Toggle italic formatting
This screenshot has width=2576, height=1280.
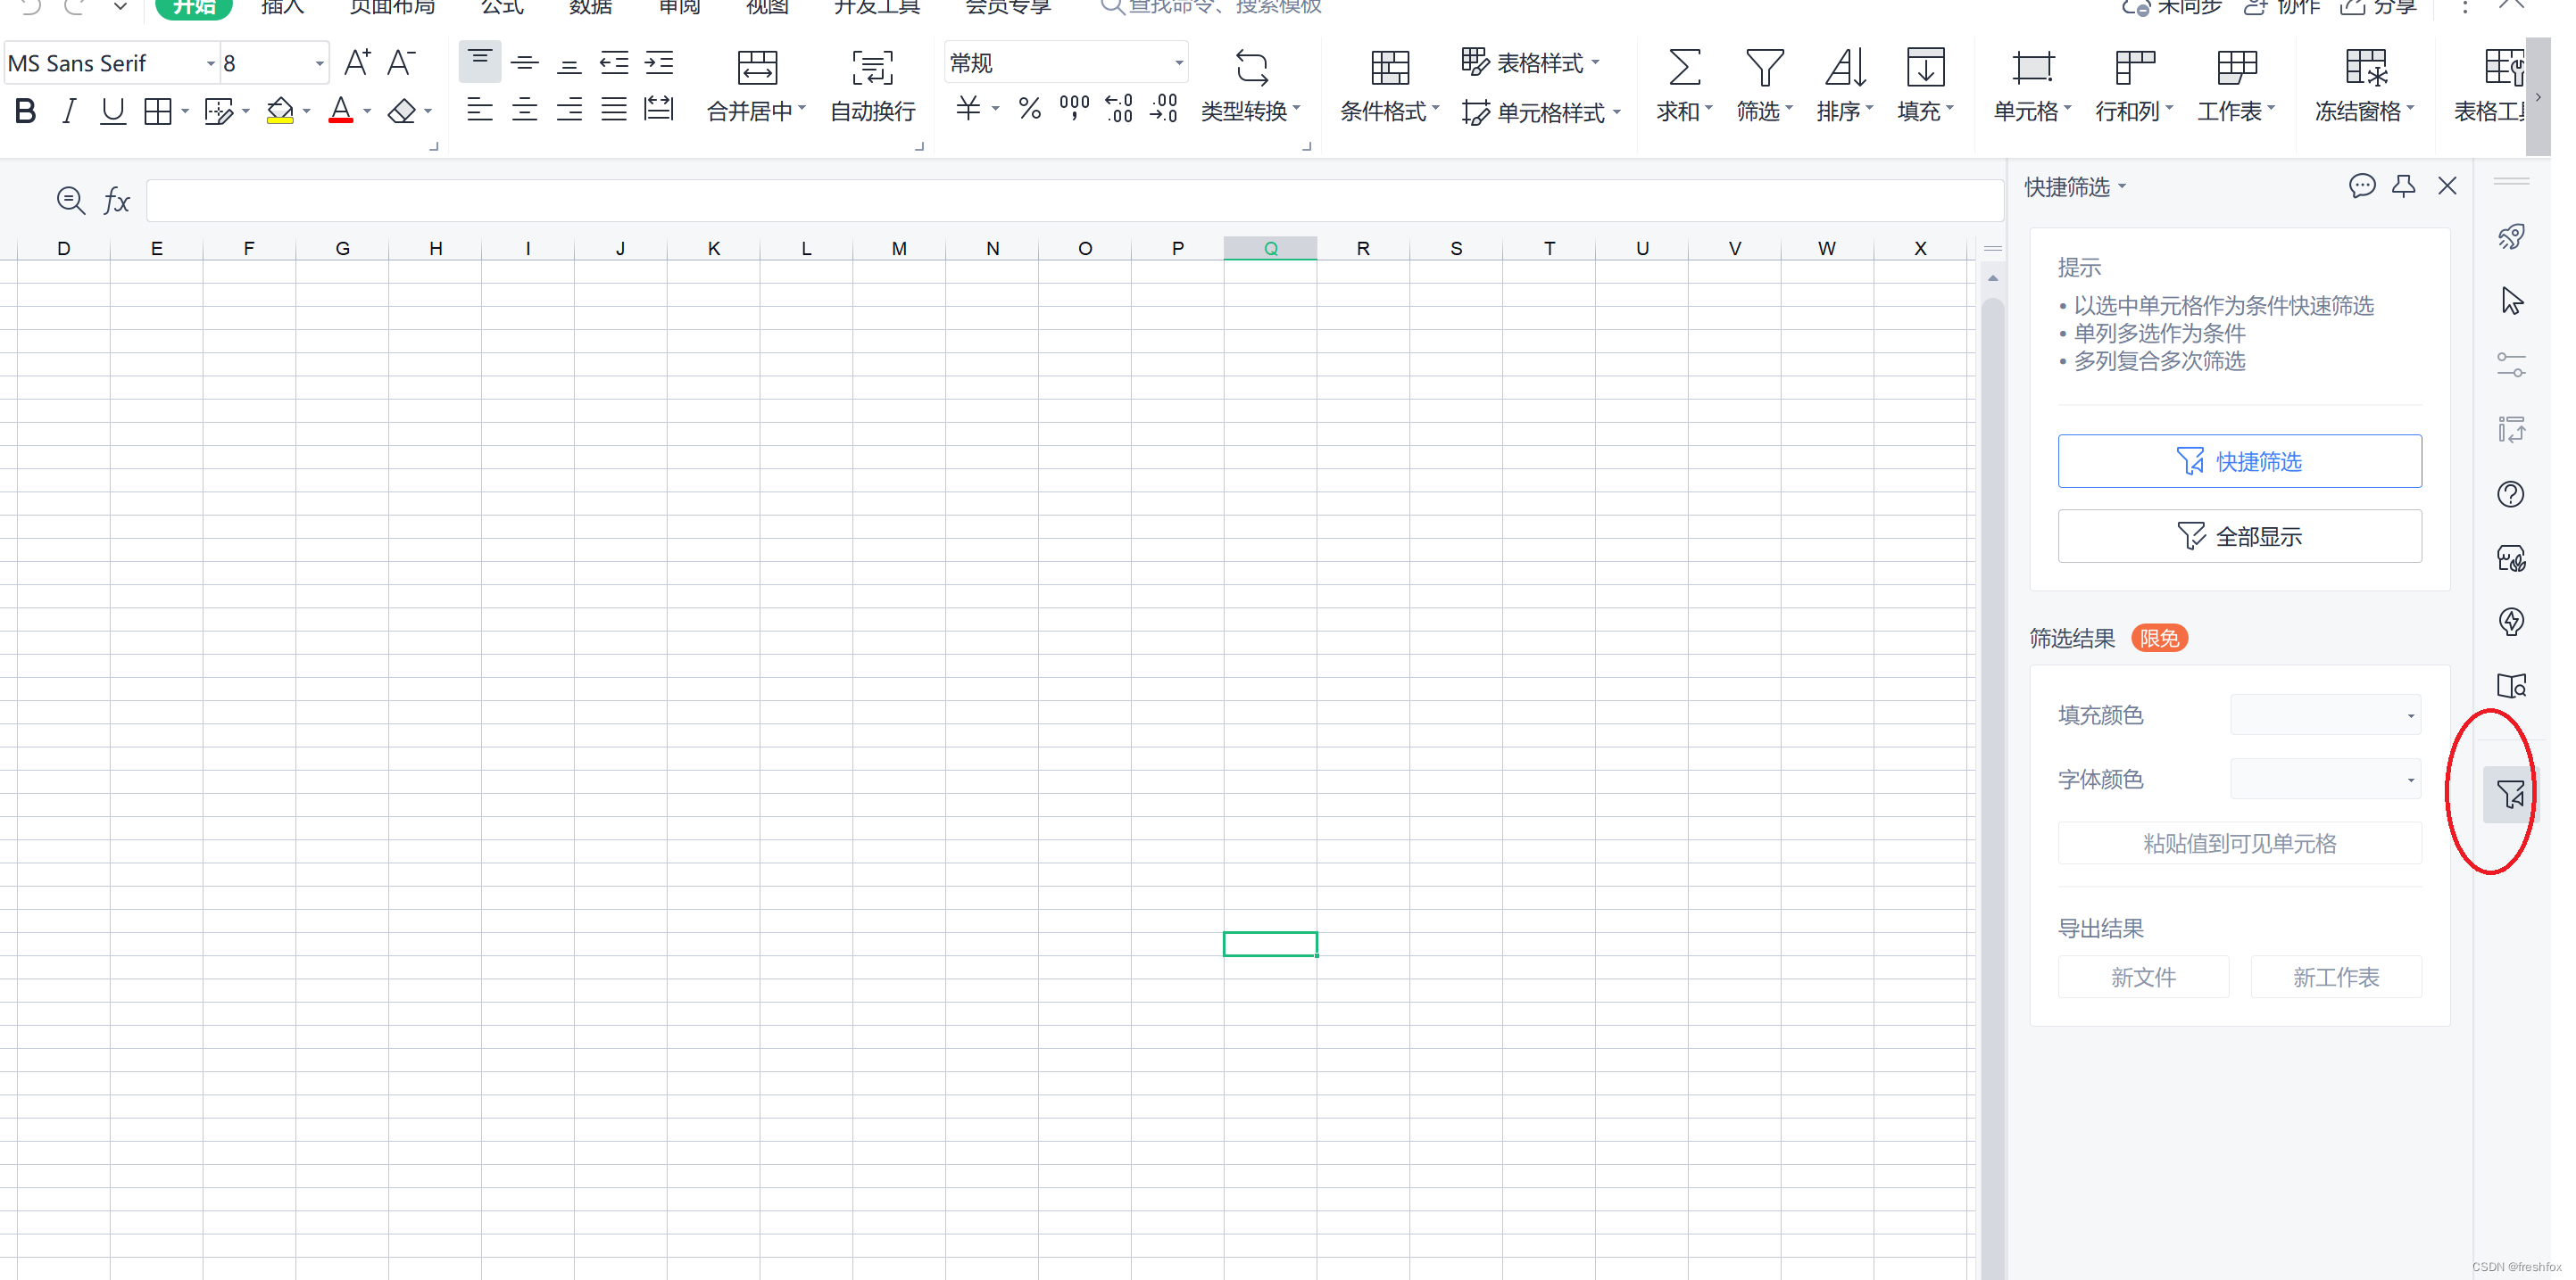tap(68, 111)
